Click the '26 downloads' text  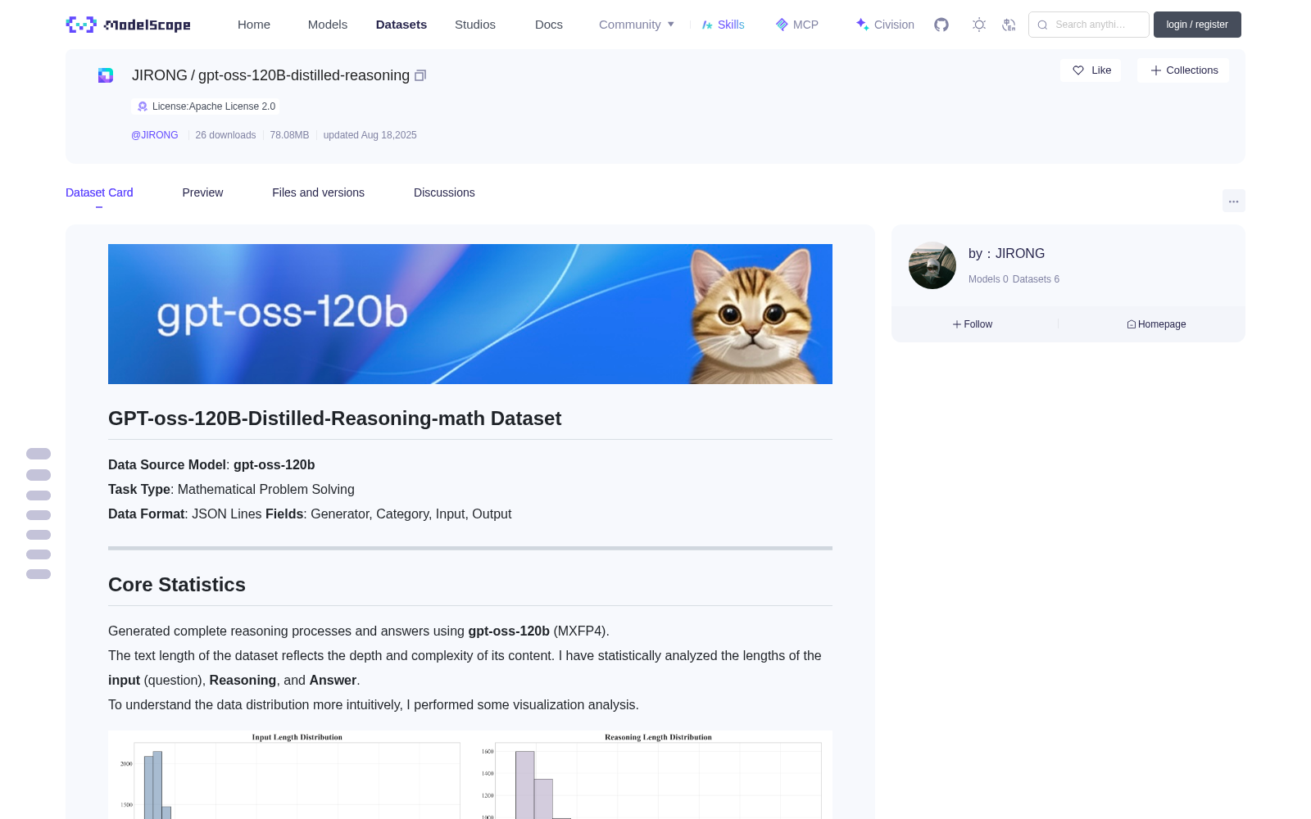[x=225, y=135]
